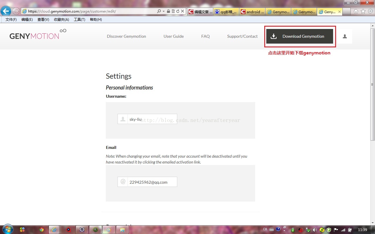This screenshot has height=234, width=375.
Task: Click the Download Genymotion button
Action: pyautogui.click(x=299, y=36)
